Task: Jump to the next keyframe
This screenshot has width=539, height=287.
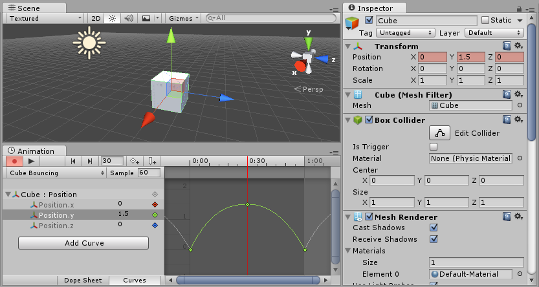Action: click(89, 161)
